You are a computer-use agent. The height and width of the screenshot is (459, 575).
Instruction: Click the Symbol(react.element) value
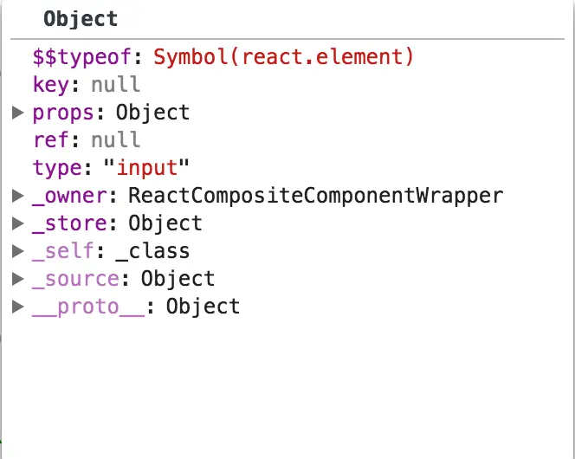pos(283,57)
